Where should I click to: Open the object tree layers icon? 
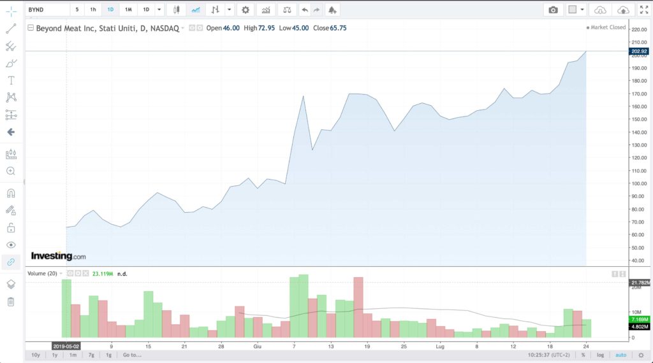(x=11, y=285)
